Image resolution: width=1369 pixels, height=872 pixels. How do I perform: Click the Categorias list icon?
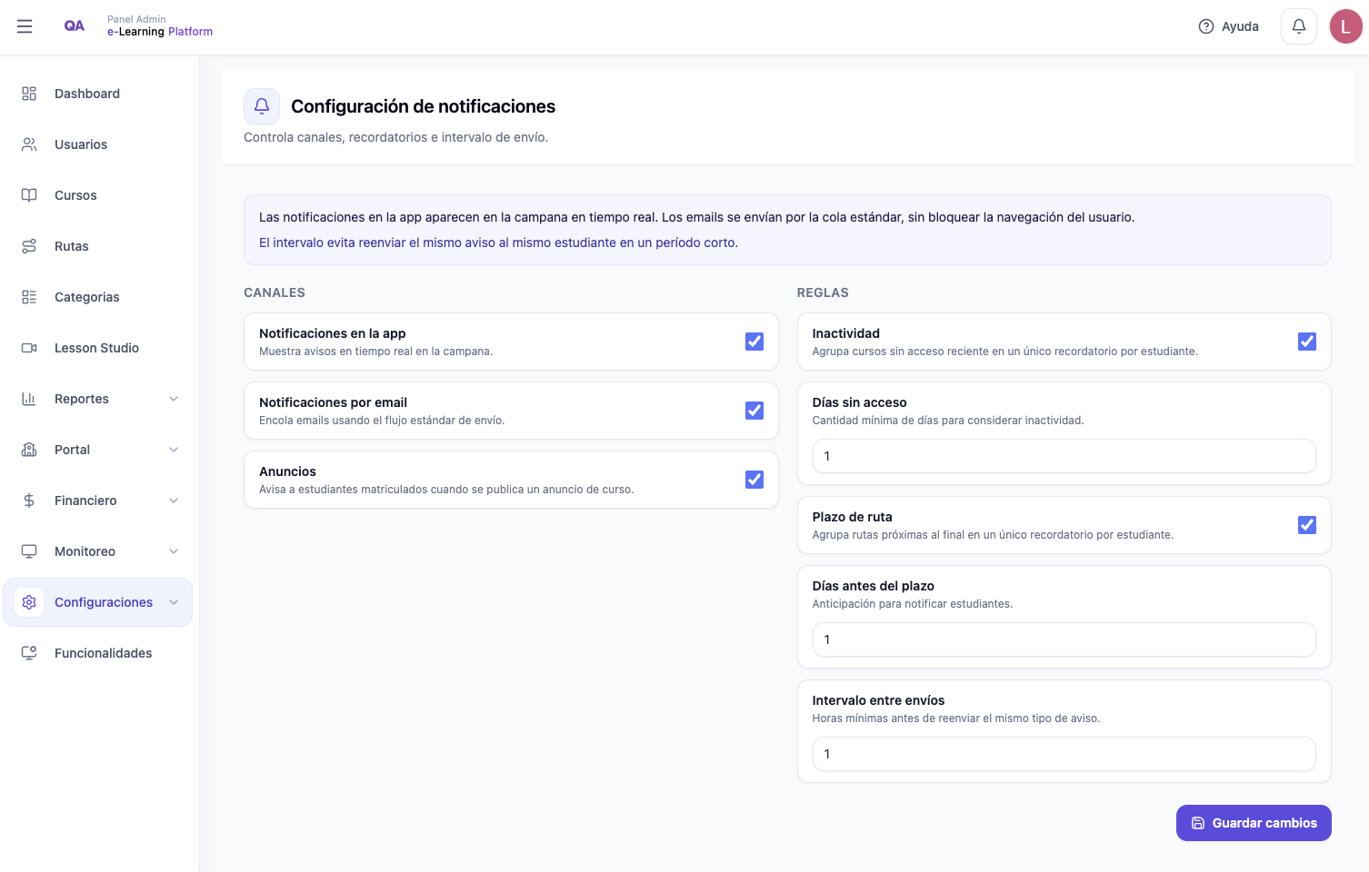click(29, 297)
